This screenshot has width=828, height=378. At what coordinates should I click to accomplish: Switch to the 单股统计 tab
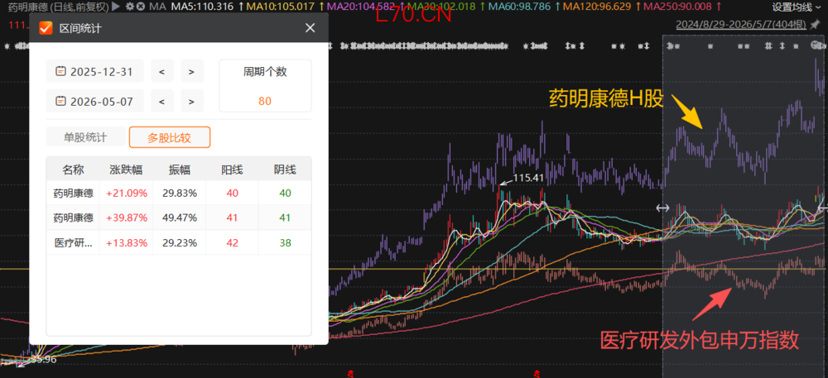click(85, 137)
